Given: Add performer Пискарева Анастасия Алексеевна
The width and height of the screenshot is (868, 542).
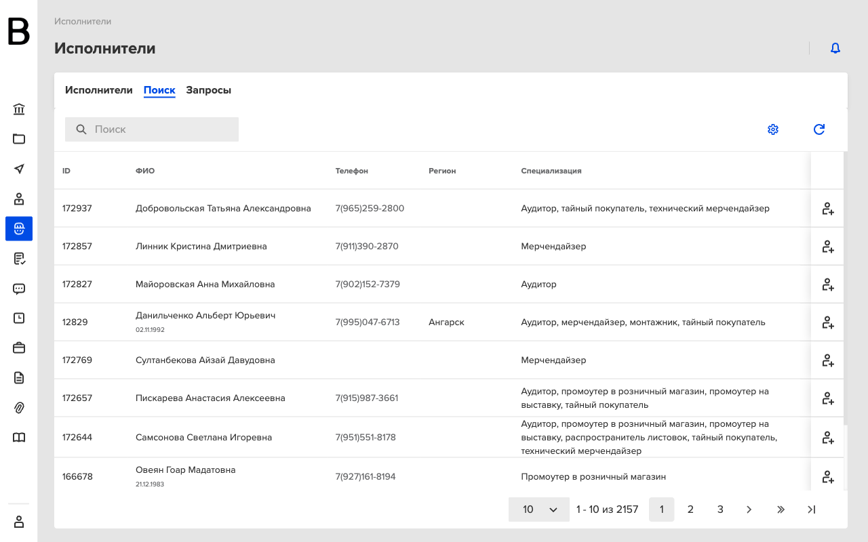Looking at the screenshot, I should point(827,398).
